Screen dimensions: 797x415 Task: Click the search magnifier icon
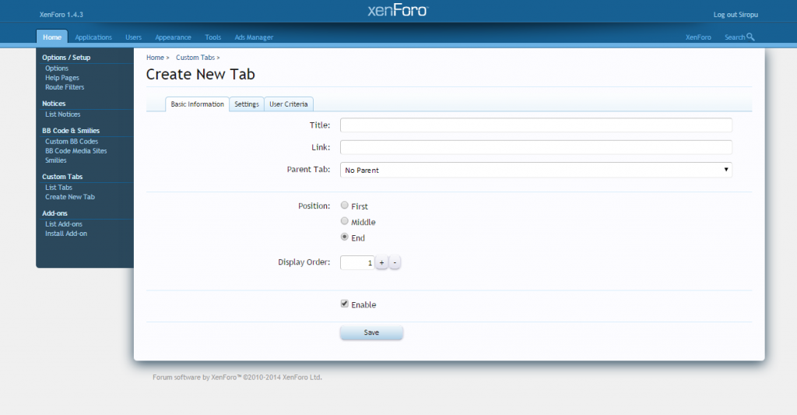tap(750, 37)
